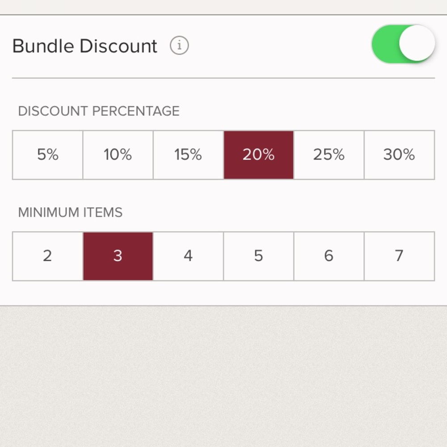The image size is (447, 447).
Task: Select the 5% discount option
Action: pyautogui.click(x=47, y=155)
